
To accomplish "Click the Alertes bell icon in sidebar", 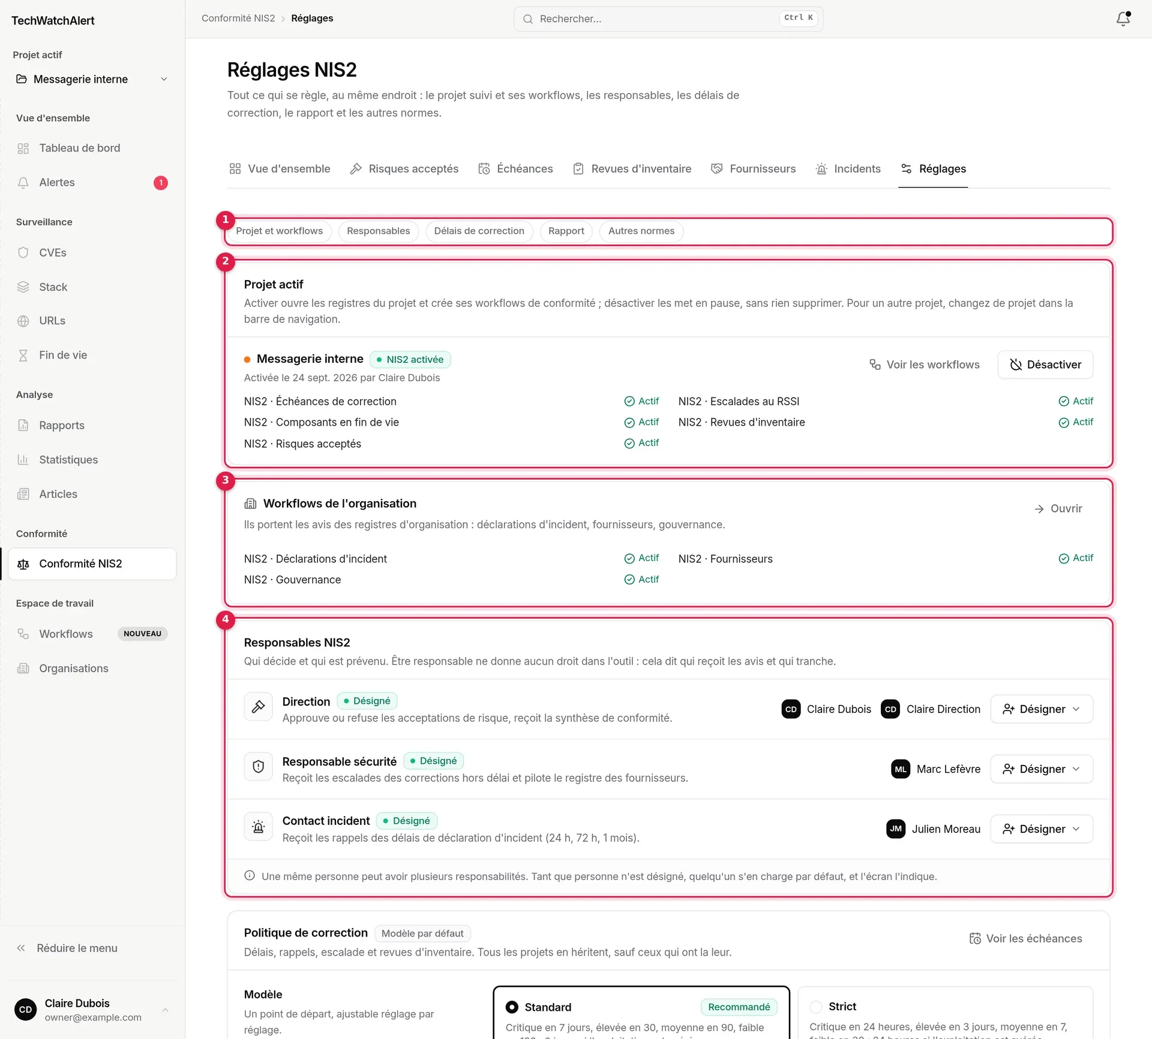I will point(23,183).
